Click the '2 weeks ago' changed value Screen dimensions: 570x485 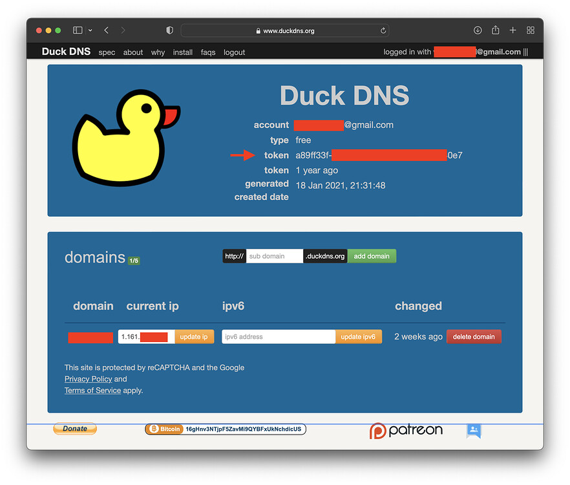coord(418,337)
